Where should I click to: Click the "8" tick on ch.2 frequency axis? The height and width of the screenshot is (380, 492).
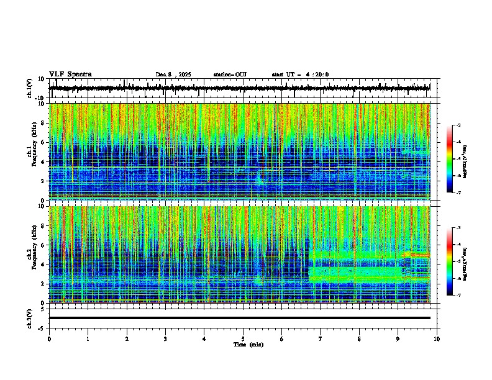[x=43, y=226]
